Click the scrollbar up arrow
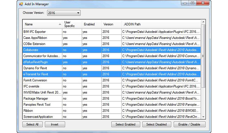This screenshot has width=228, height=133. pyautogui.click(x=203, y=22)
